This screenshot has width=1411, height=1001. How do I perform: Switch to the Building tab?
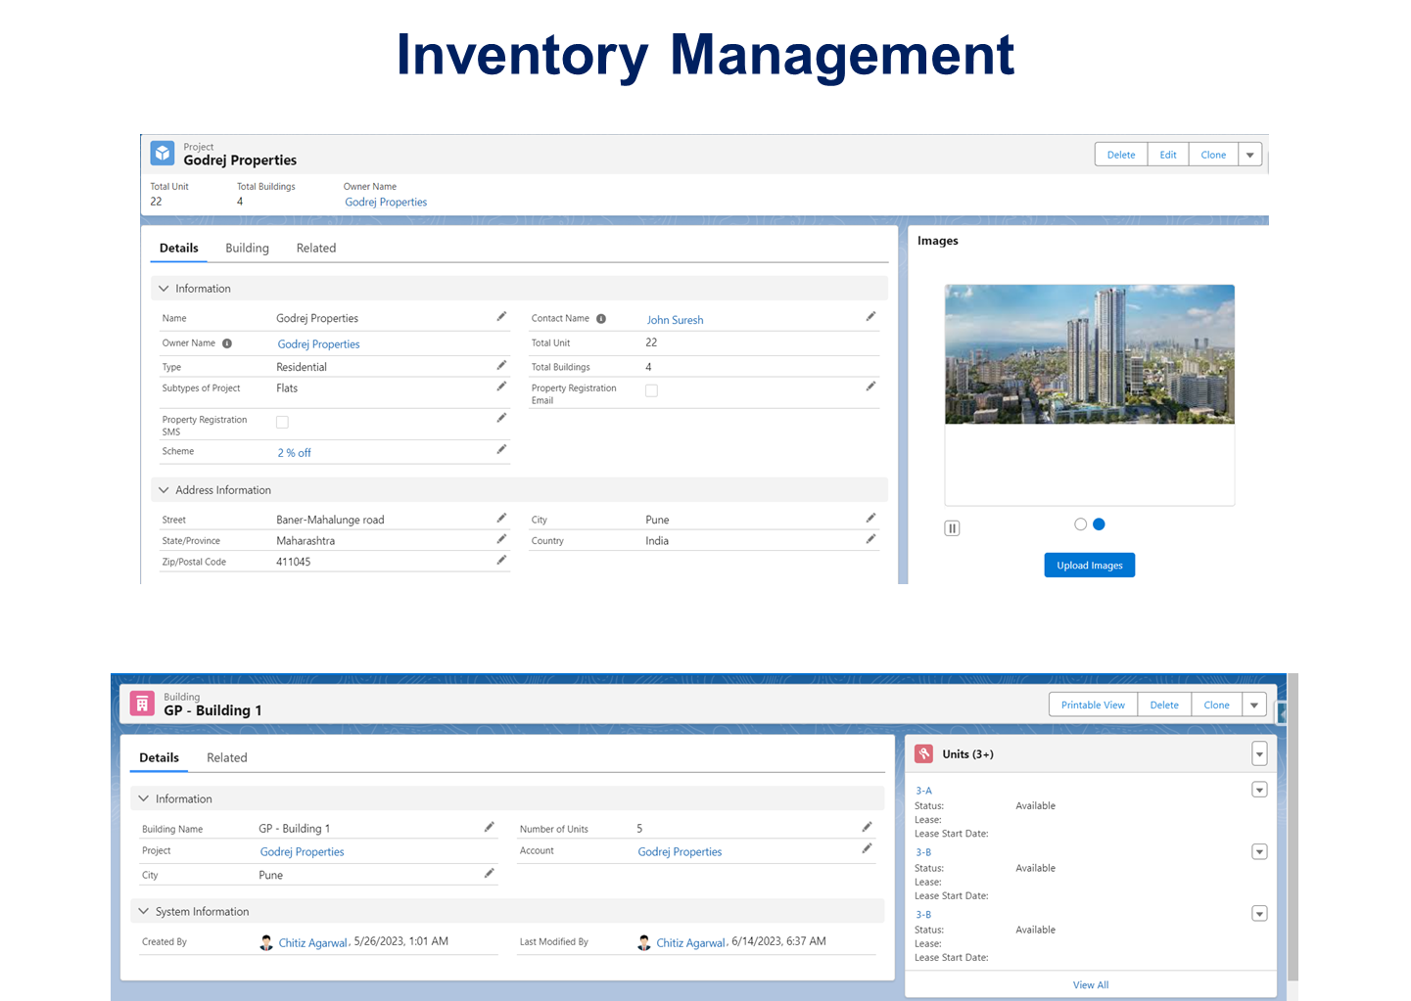247,249
